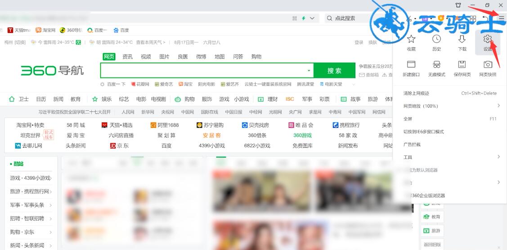The height and width of the screenshot is (250, 507).
Task: Open the 安居客 orange link
Action: (212, 136)
